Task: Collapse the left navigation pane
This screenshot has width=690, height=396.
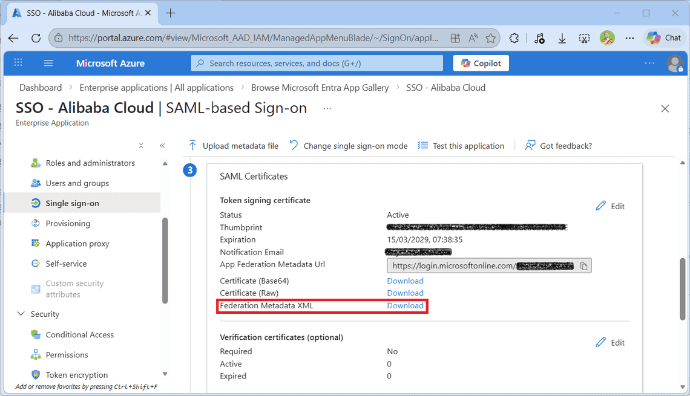Action: [x=162, y=145]
